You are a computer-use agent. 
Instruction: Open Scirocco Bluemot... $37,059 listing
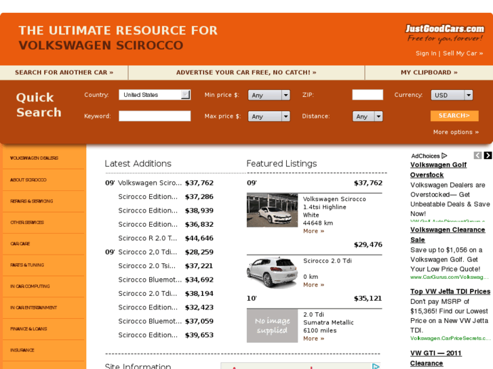point(165,321)
